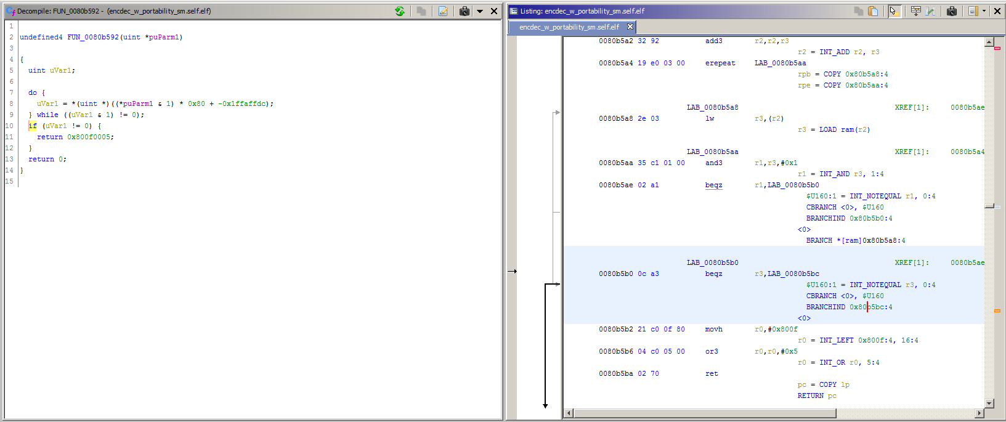
Task: Click Decompile panel's greyed-out copy icon
Action: 421,11
